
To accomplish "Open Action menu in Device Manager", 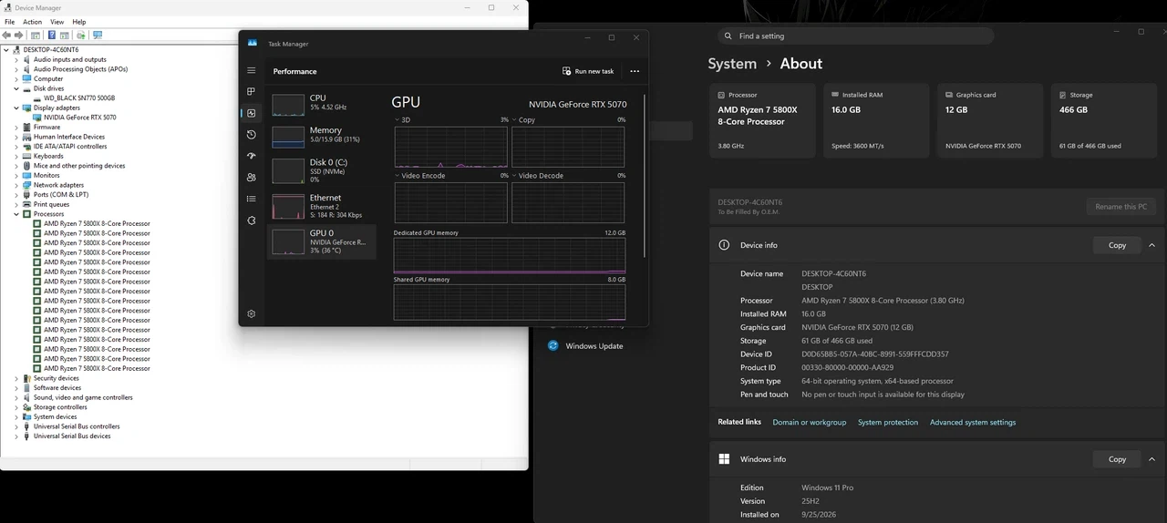I will pyautogui.click(x=32, y=22).
